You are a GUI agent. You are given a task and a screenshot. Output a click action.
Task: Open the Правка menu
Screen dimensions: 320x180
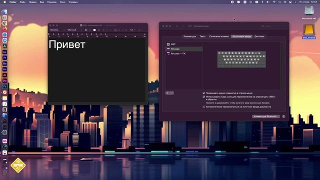pyautogui.click(x=32, y=2)
